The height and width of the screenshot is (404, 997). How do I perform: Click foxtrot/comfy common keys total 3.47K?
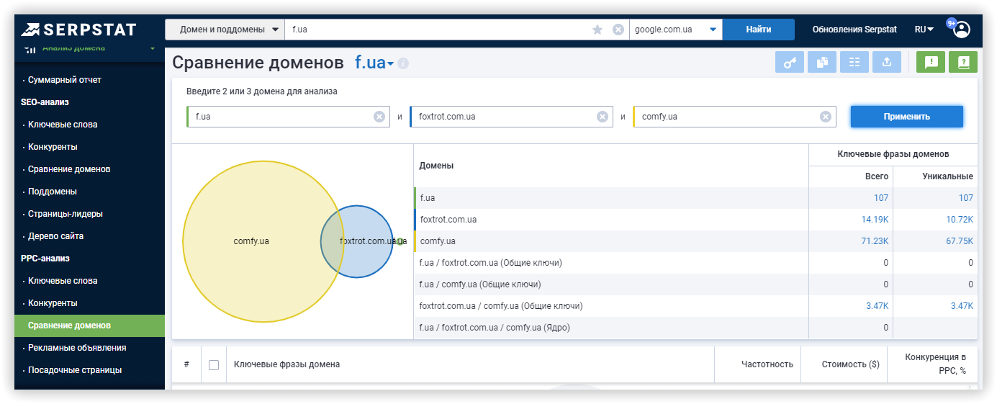(x=878, y=306)
